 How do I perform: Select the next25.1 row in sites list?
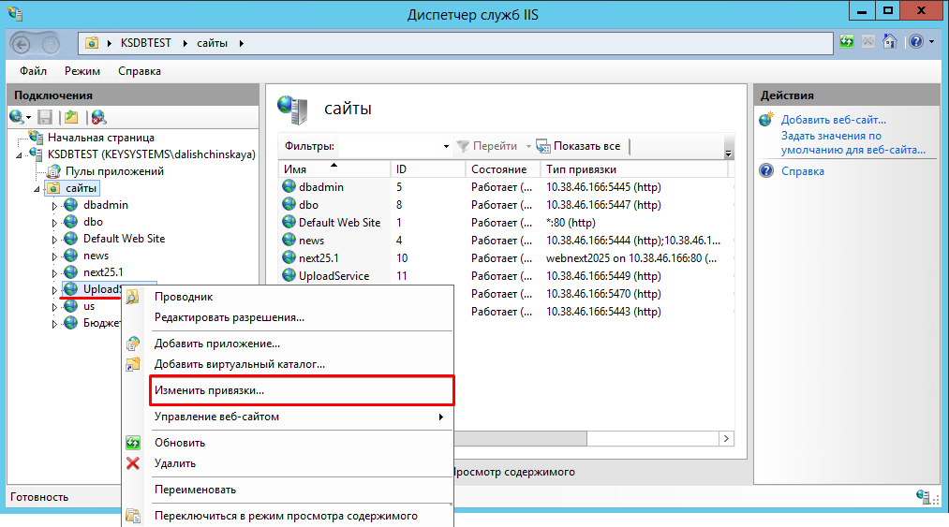click(506, 257)
